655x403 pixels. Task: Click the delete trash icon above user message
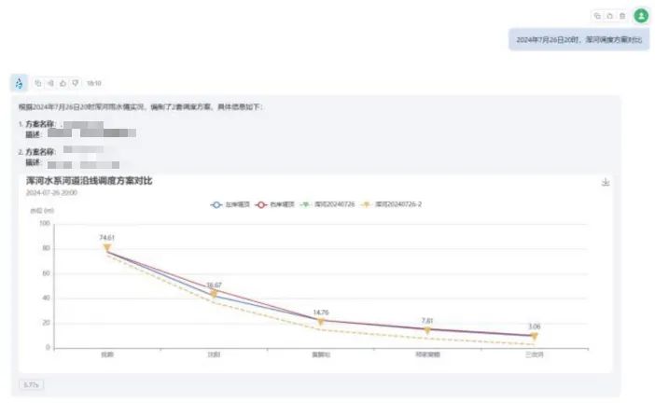pos(622,16)
